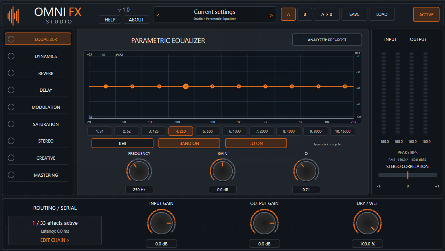
Task: Open the Mastering section
Action: 46,175
